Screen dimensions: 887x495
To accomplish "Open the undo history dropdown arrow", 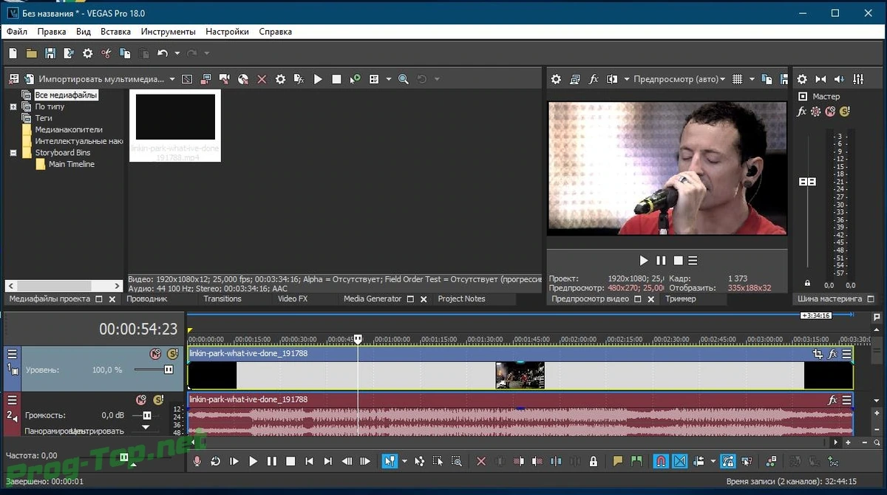I will tap(177, 53).
